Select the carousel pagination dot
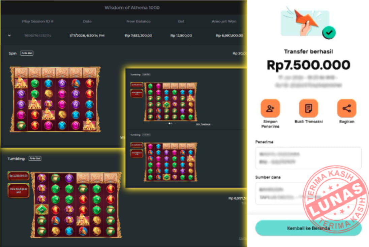Screen dimensions: 369x247 (170, 123)
